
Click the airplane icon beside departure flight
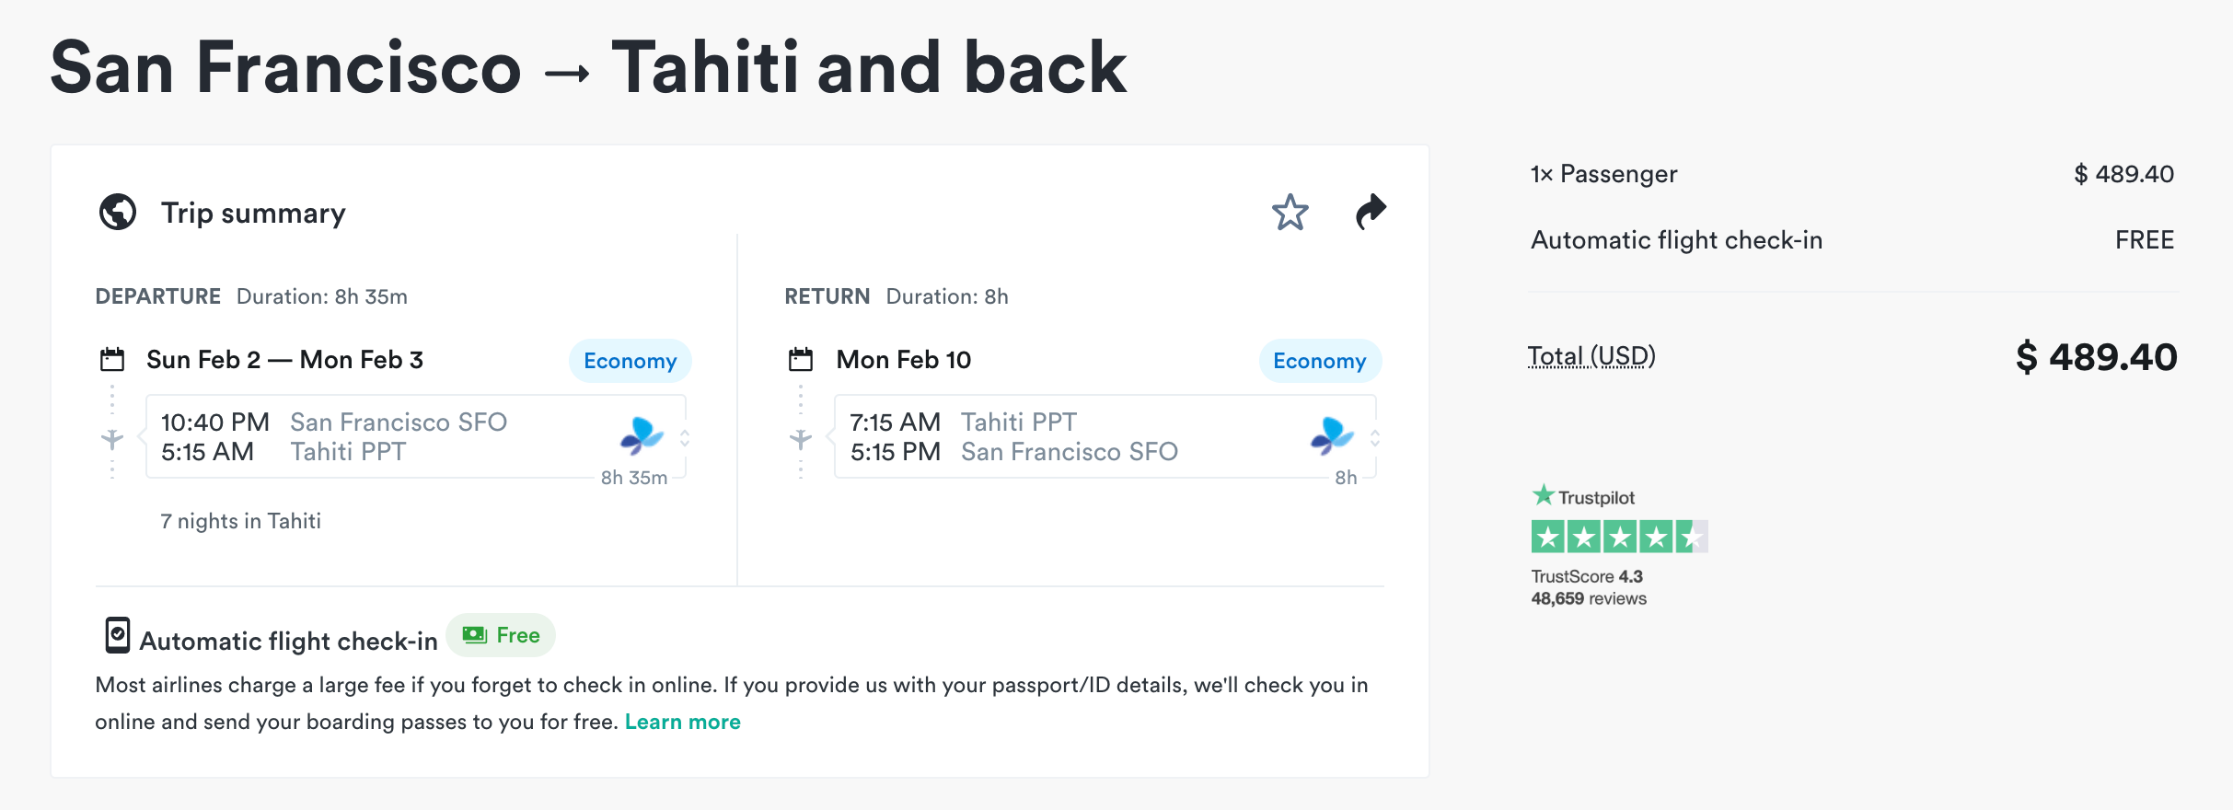[112, 439]
